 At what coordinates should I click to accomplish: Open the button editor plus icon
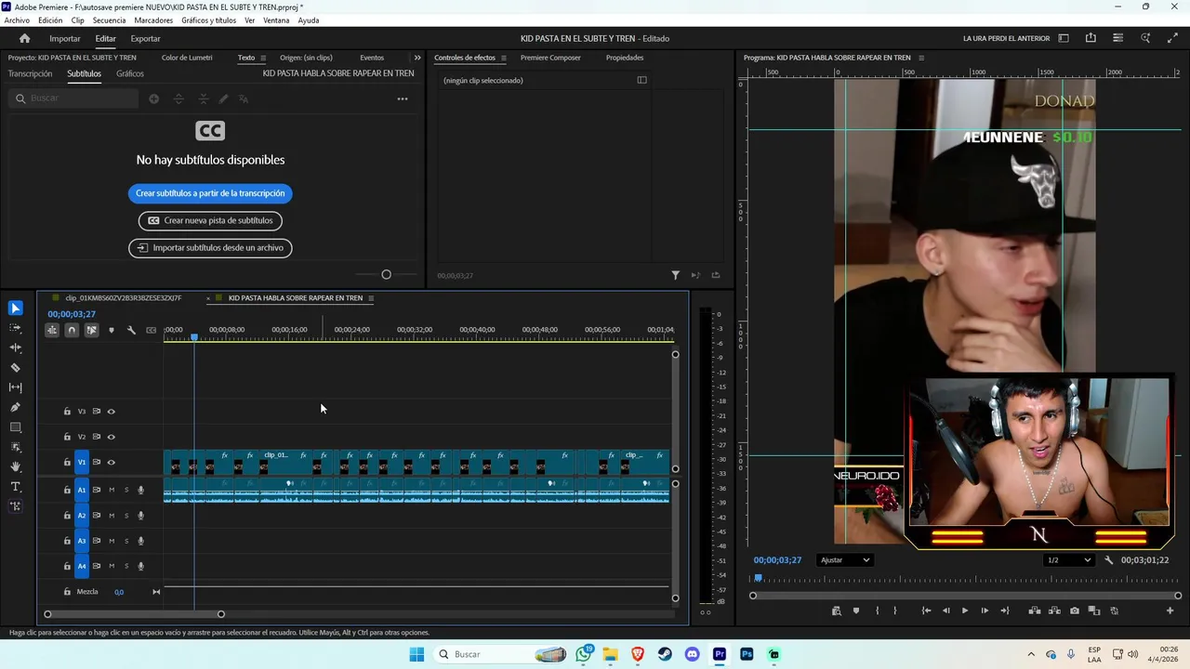[x=1170, y=610]
